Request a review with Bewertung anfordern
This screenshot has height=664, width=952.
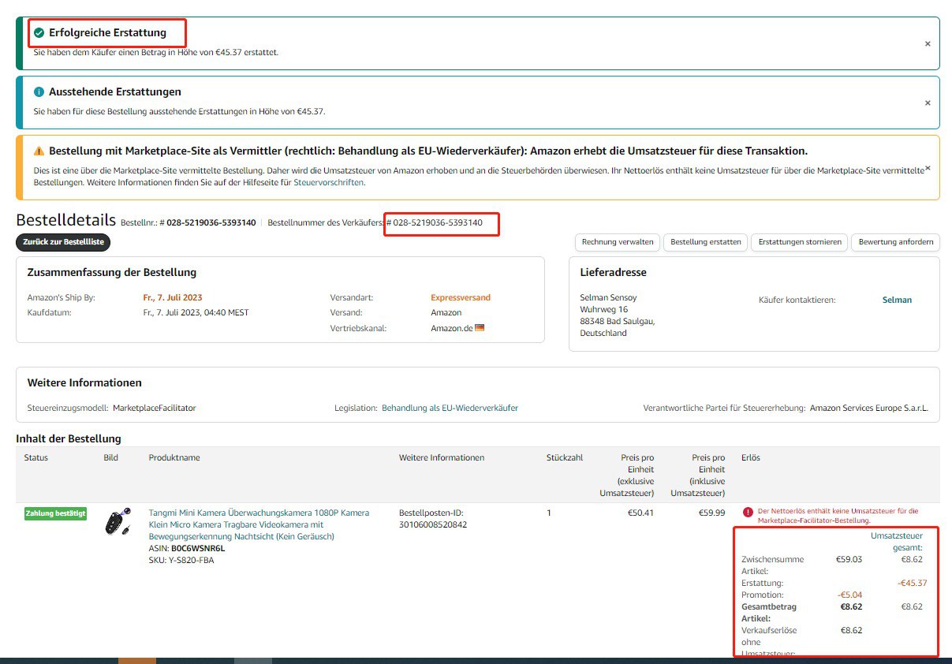coord(895,242)
